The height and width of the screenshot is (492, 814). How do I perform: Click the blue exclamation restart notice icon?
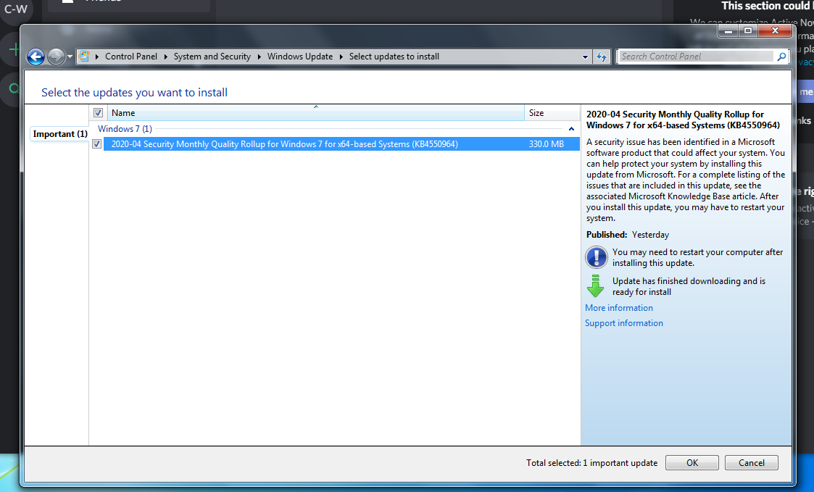click(596, 257)
